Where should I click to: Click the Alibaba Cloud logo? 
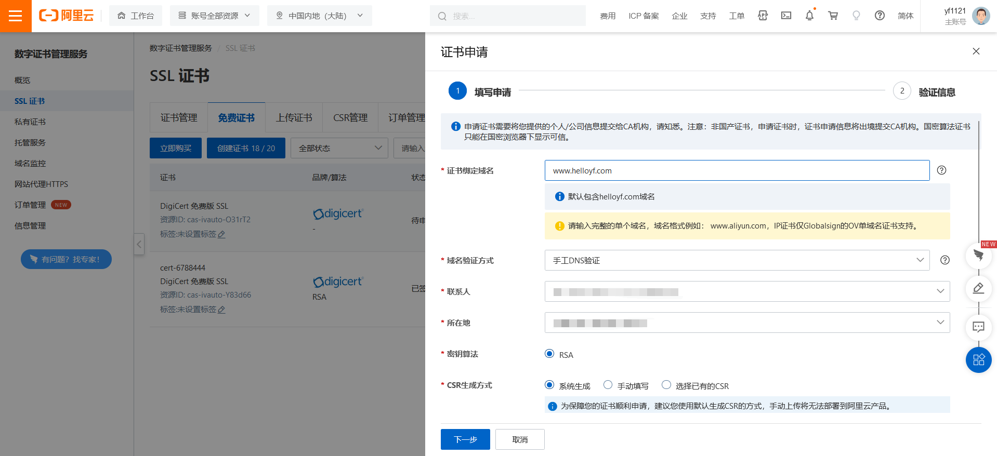pyautogui.click(x=67, y=16)
